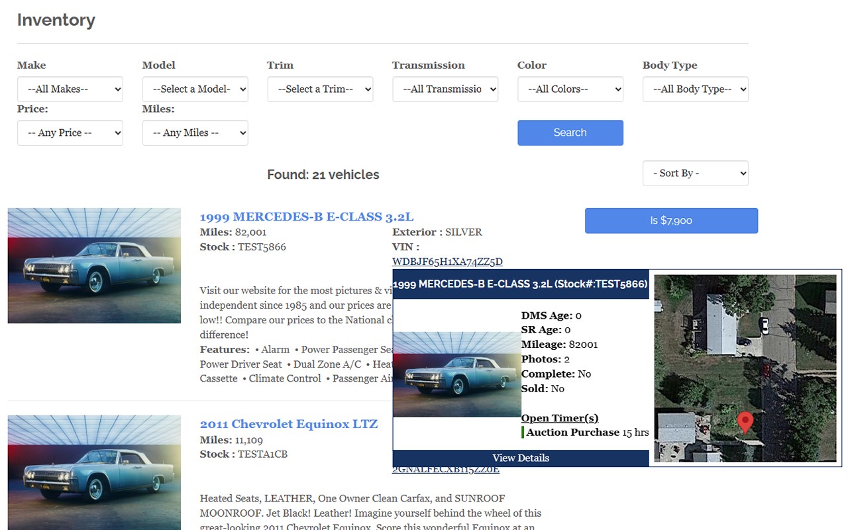This screenshot has height=530, width=848.
Task: Open the Body Type dropdown
Action: (x=696, y=89)
